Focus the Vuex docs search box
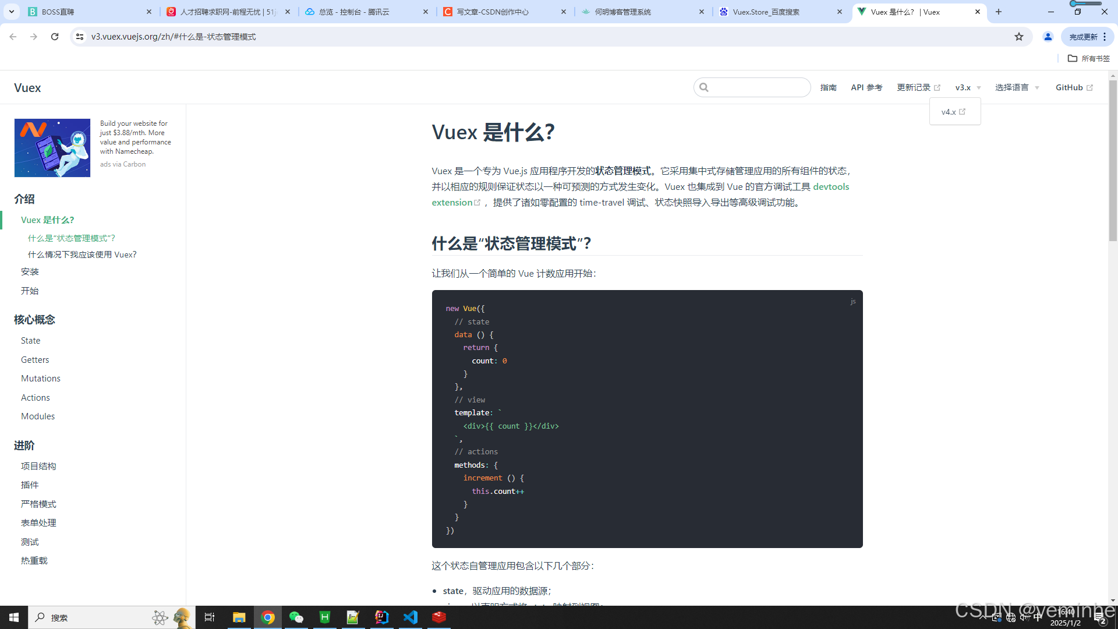The height and width of the screenshot is (629, 1118). pos(757,87)
